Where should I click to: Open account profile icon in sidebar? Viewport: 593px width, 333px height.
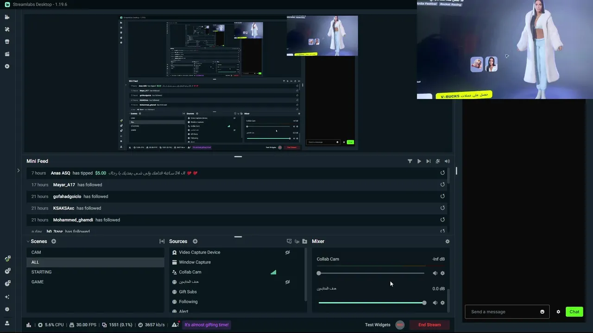pos(7,323)
